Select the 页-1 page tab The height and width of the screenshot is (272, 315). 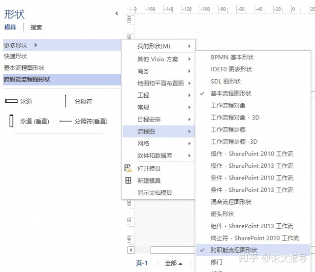pyautogui.click(x=142, y=263)
